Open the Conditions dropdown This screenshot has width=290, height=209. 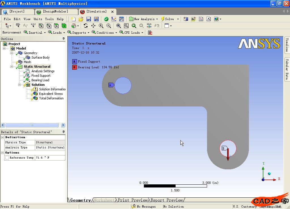tap(104, 33)
